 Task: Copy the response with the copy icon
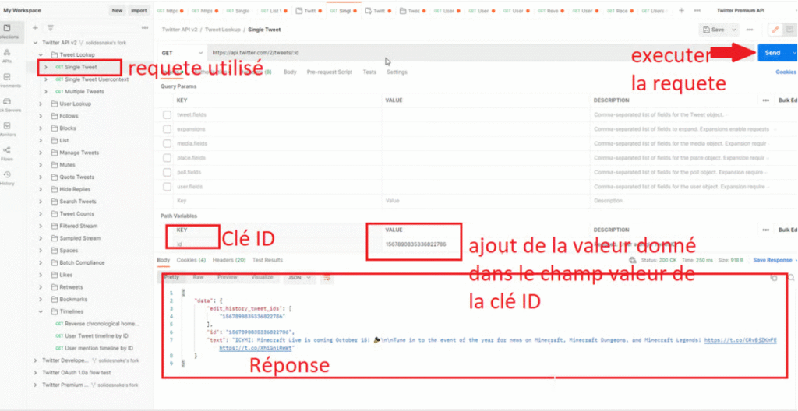tap(774, 278)
